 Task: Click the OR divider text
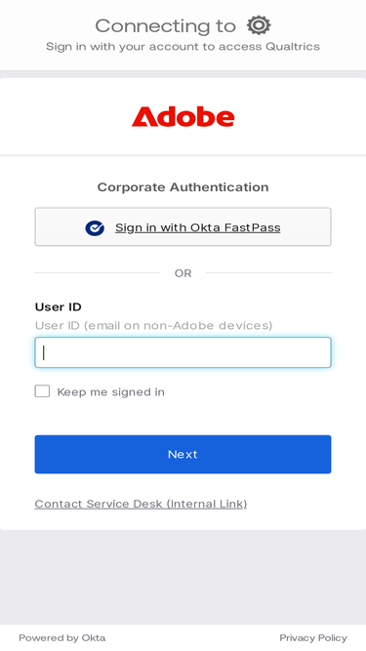(x=183, y=273)
